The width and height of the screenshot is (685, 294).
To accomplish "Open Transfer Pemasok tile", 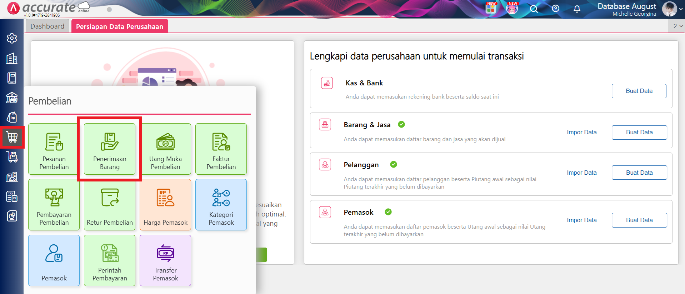I will click(x=165, y=260).
